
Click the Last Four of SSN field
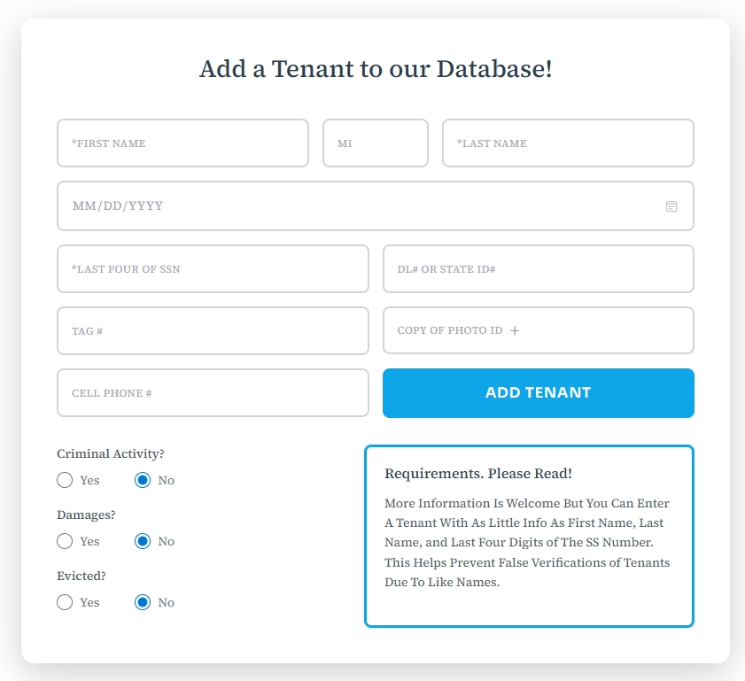pos(213,268)
